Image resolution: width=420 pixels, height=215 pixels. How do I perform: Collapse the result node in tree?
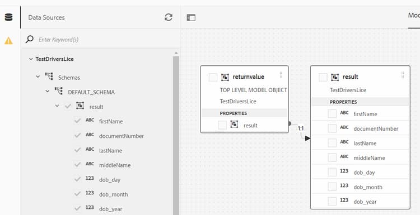pyautogui.click(x=57, y=106)
